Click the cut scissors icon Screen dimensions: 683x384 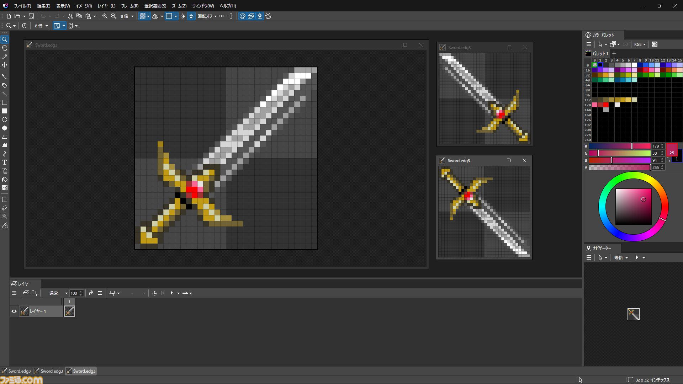(x=70, y=16)
